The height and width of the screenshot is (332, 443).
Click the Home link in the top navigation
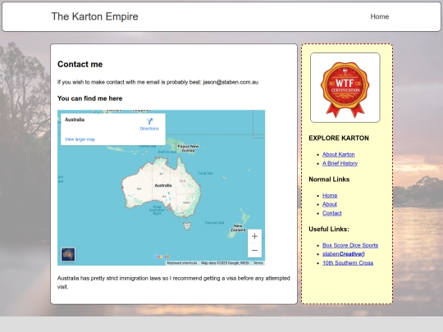(x=380, y=16)
